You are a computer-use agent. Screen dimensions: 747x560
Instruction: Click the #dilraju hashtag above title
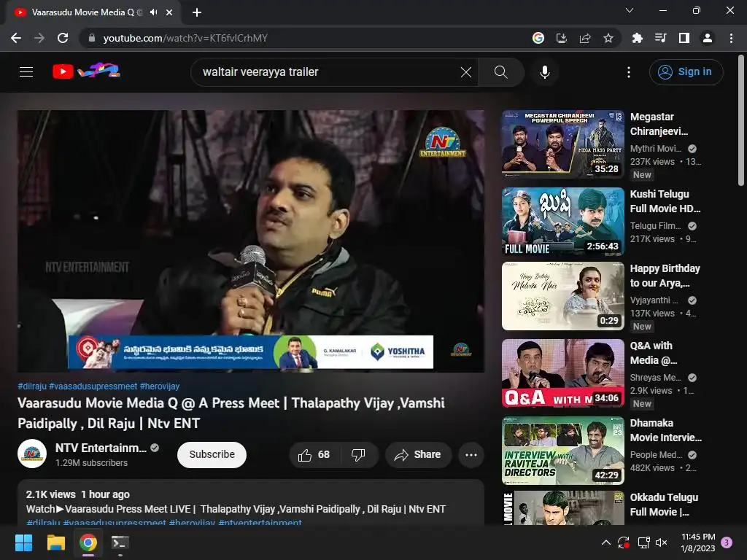(32, 386)
